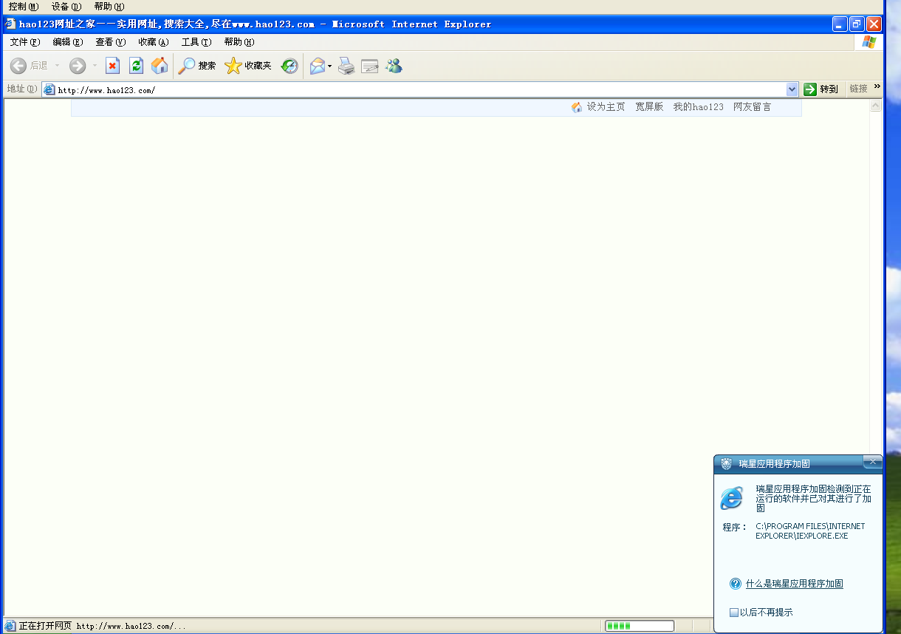Open the 查看(V) menu

point(111,42)
